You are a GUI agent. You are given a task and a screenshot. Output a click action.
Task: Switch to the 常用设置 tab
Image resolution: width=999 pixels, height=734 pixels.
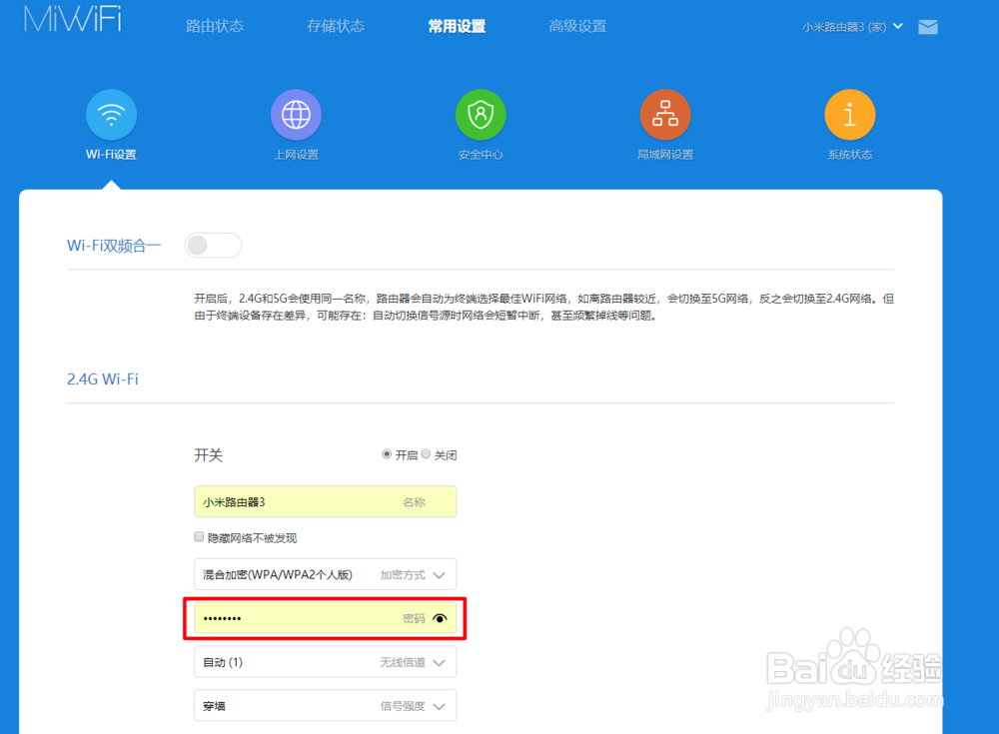[457, 26]
